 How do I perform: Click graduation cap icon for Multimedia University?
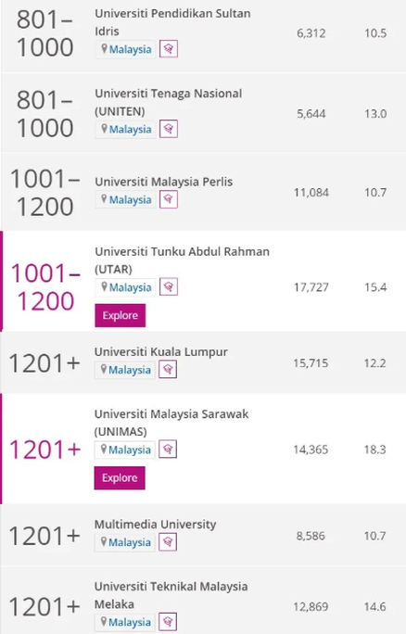[x=168, y=542]
